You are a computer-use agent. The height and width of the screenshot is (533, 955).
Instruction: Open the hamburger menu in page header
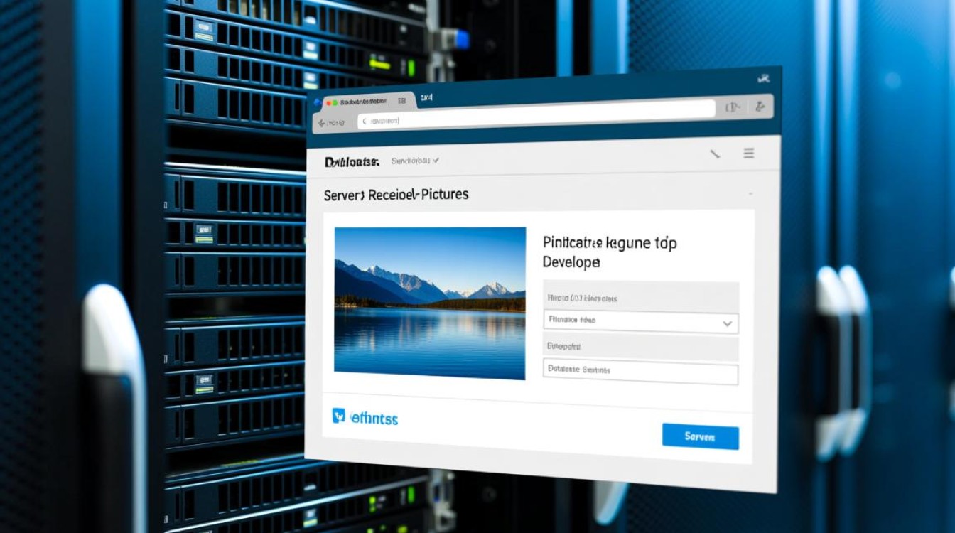coord(748,153)
